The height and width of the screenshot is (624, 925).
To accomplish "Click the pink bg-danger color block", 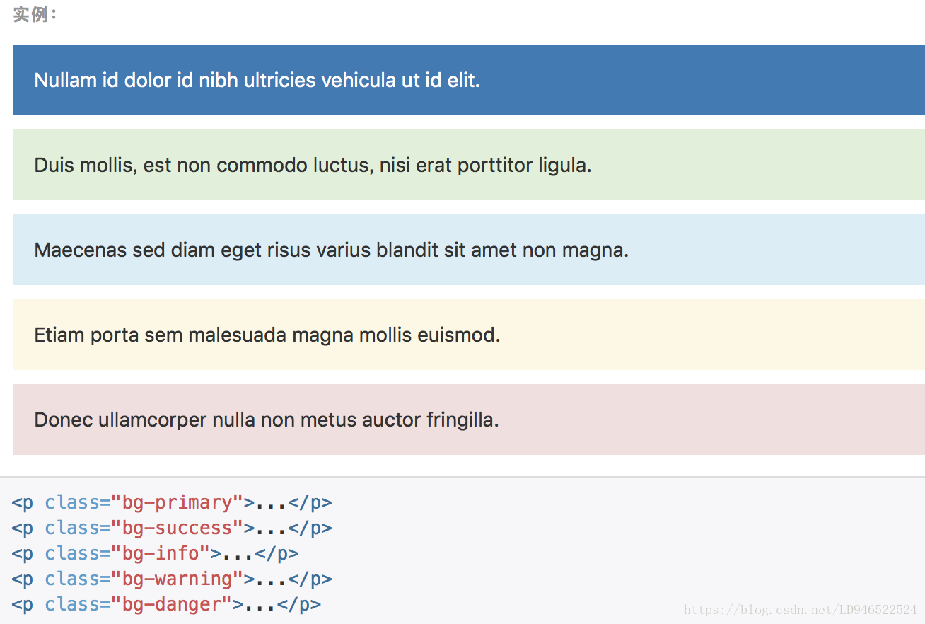I will pos(707,420).
